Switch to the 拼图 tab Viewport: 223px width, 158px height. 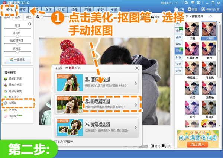pos(114,10)
